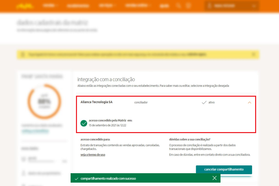This screenshot has width=279, height=186.
Task: Dismiss the 'compartilhamento realizado com sucesso' toast
Action: click(x=214, y=178)
